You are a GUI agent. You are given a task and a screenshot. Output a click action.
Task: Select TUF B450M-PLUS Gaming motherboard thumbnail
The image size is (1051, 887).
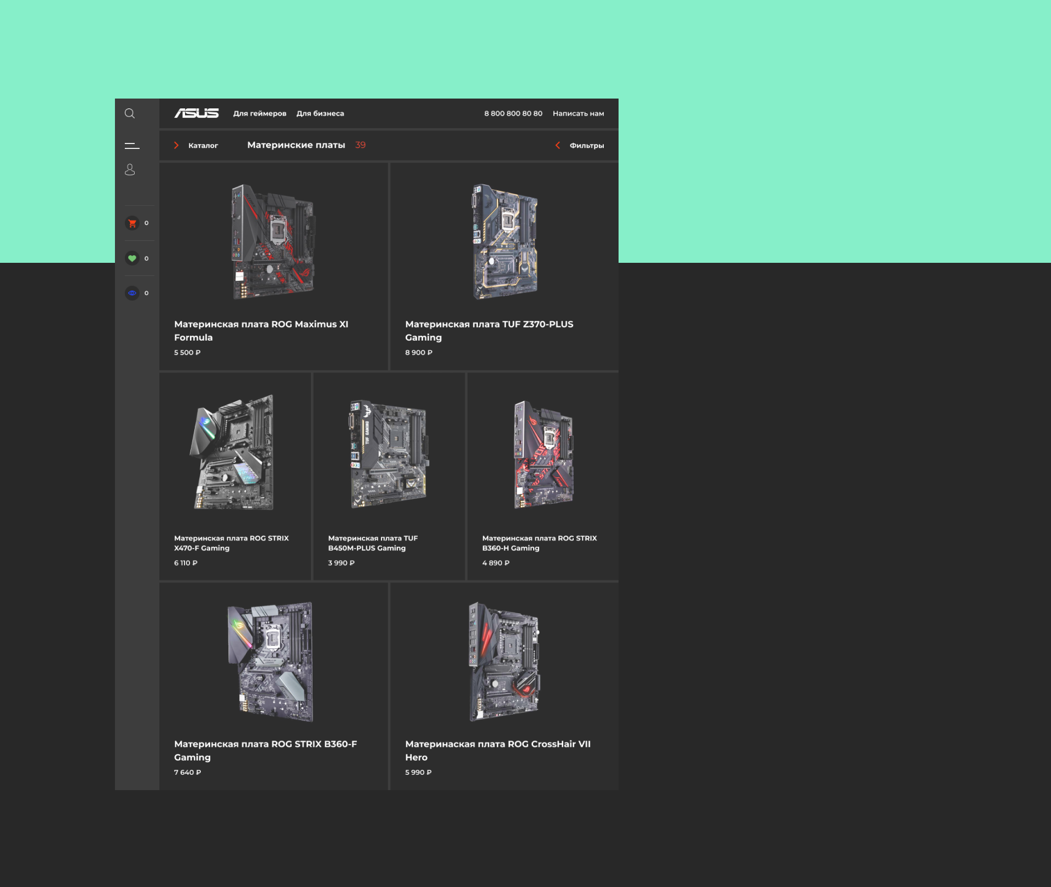[x=389, y=454]
